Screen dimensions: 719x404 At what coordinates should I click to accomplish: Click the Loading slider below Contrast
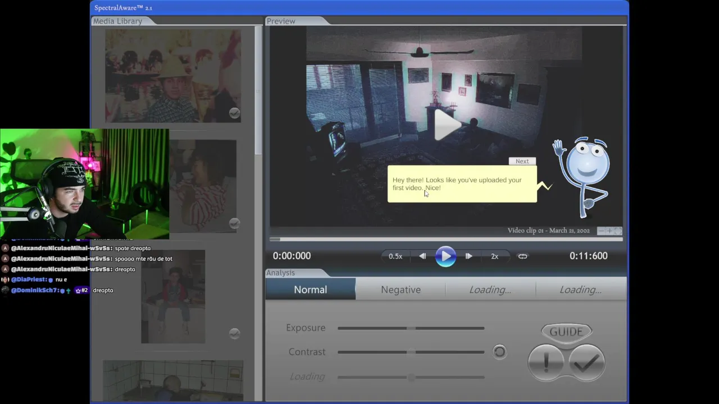(411, 377)
